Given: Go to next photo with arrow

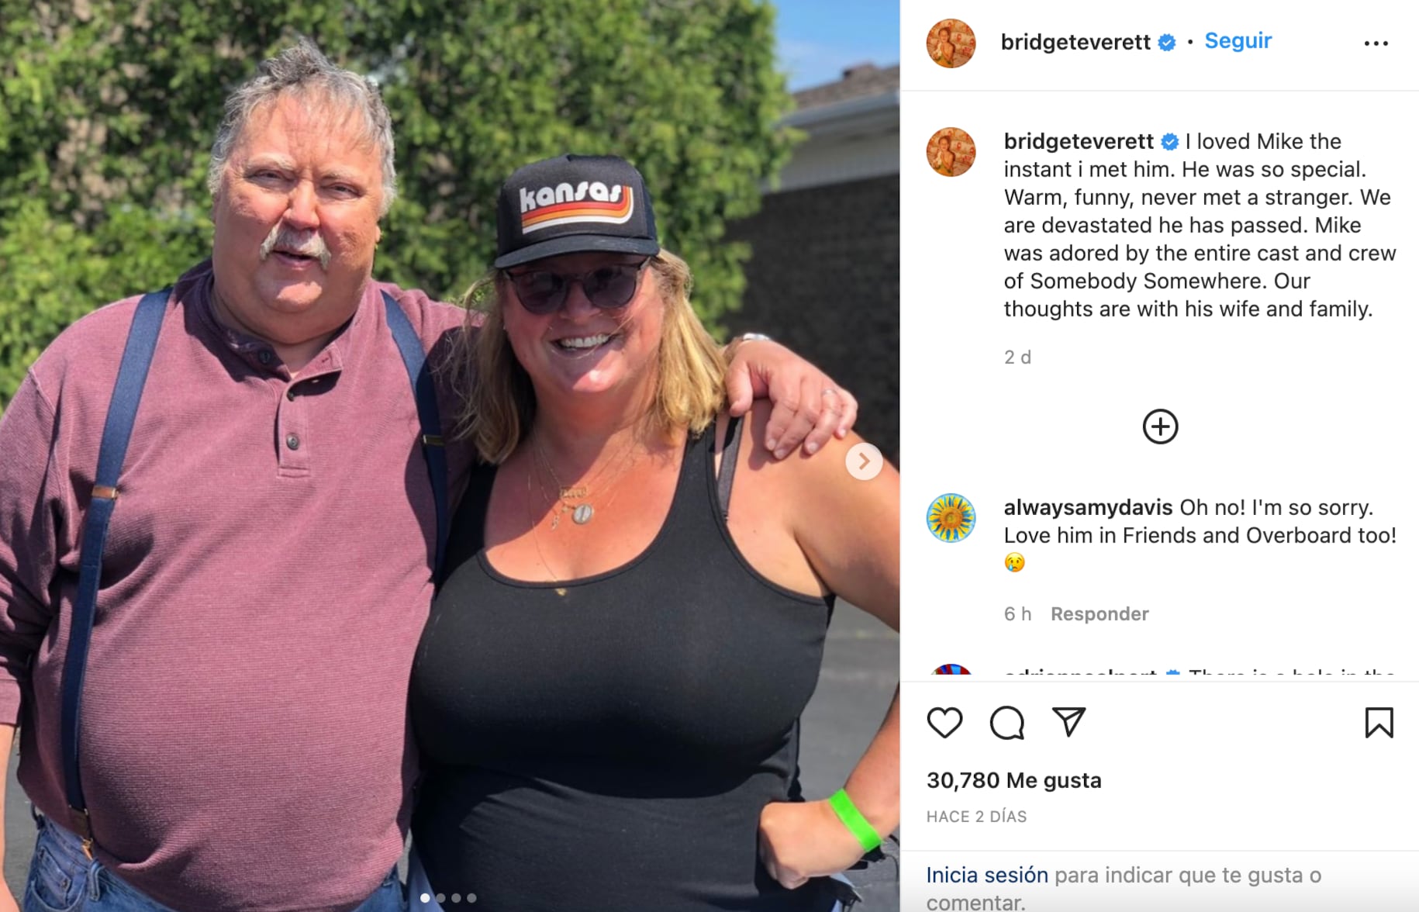Looking at the screenshot, I should click(864, 461).
